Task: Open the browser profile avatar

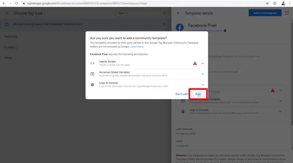Action: [283, 3]
